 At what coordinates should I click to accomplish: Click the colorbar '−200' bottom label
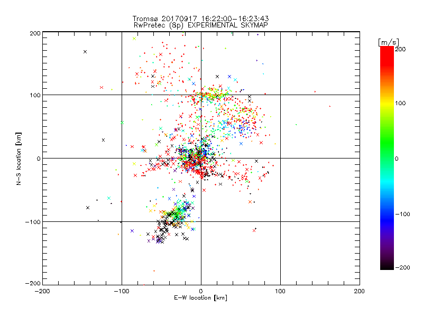(403, 267)
